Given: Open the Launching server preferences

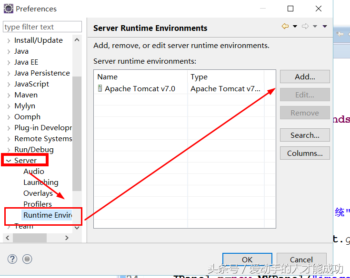Looking at the screenshot, I should (41, 182).
